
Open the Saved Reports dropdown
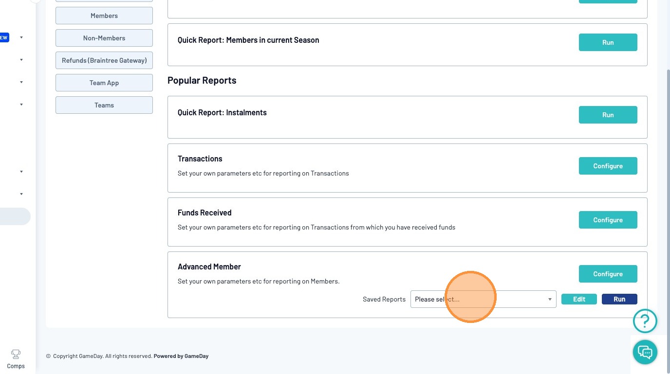[483, 299]
